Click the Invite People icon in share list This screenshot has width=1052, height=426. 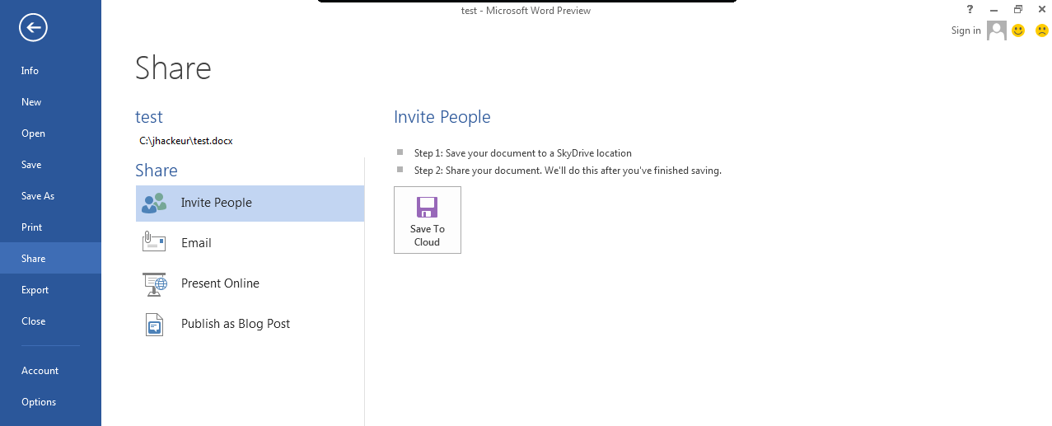pos(154,203)
